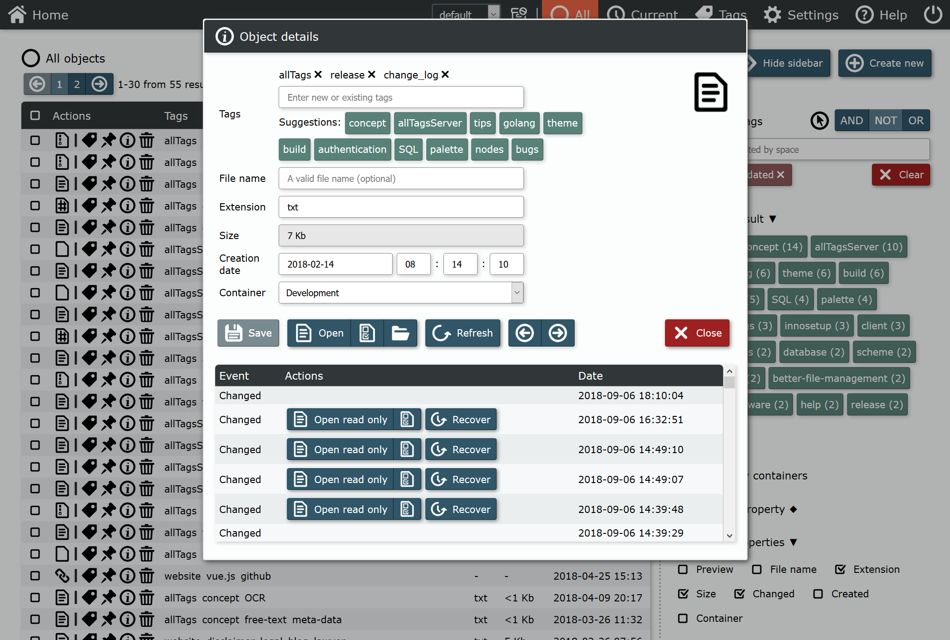This screenshot has height=640, width=950.
Task: Toggle the Container property checkbox
Action: click(x=683, y=618)
